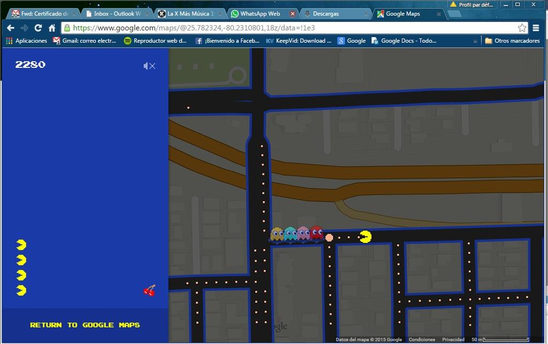Image resolution: width=548 pixels, height=344 pixels.
Task: Open the KeepVid Download bookmark
Action: click(299, 40)
